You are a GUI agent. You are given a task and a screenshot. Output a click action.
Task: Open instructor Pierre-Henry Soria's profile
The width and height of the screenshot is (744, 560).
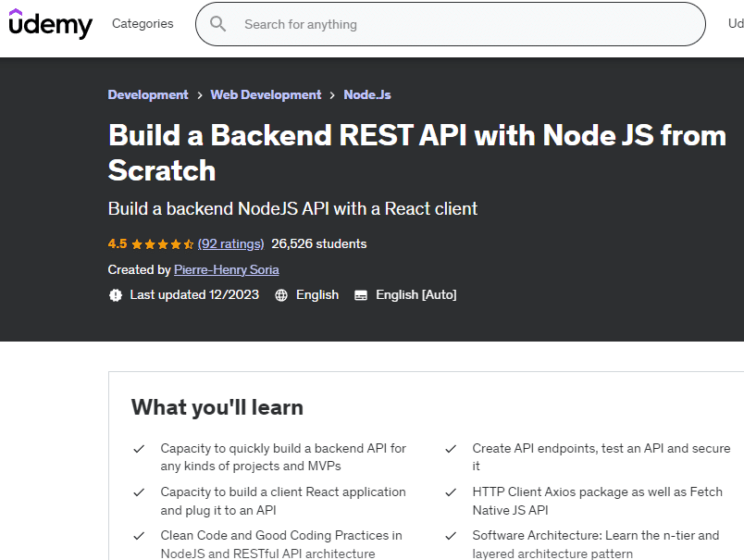pos(226,269)
